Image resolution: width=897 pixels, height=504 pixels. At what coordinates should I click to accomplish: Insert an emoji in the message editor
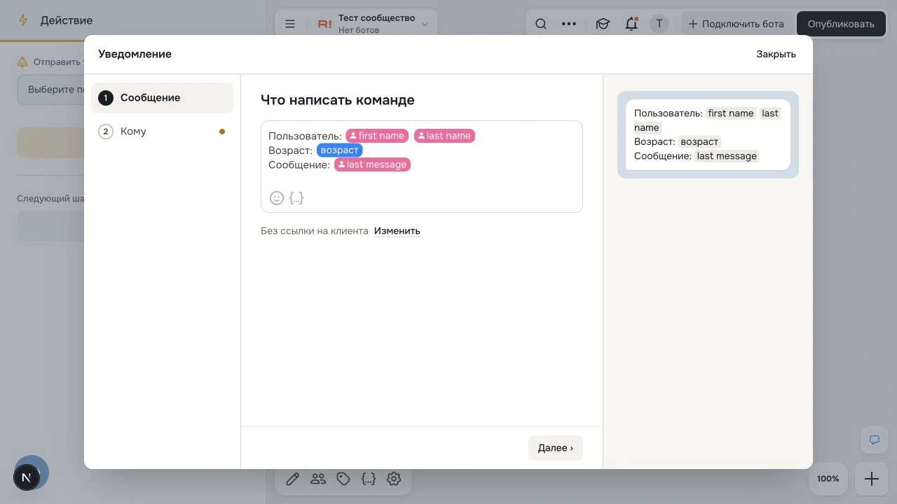point(277,198)
